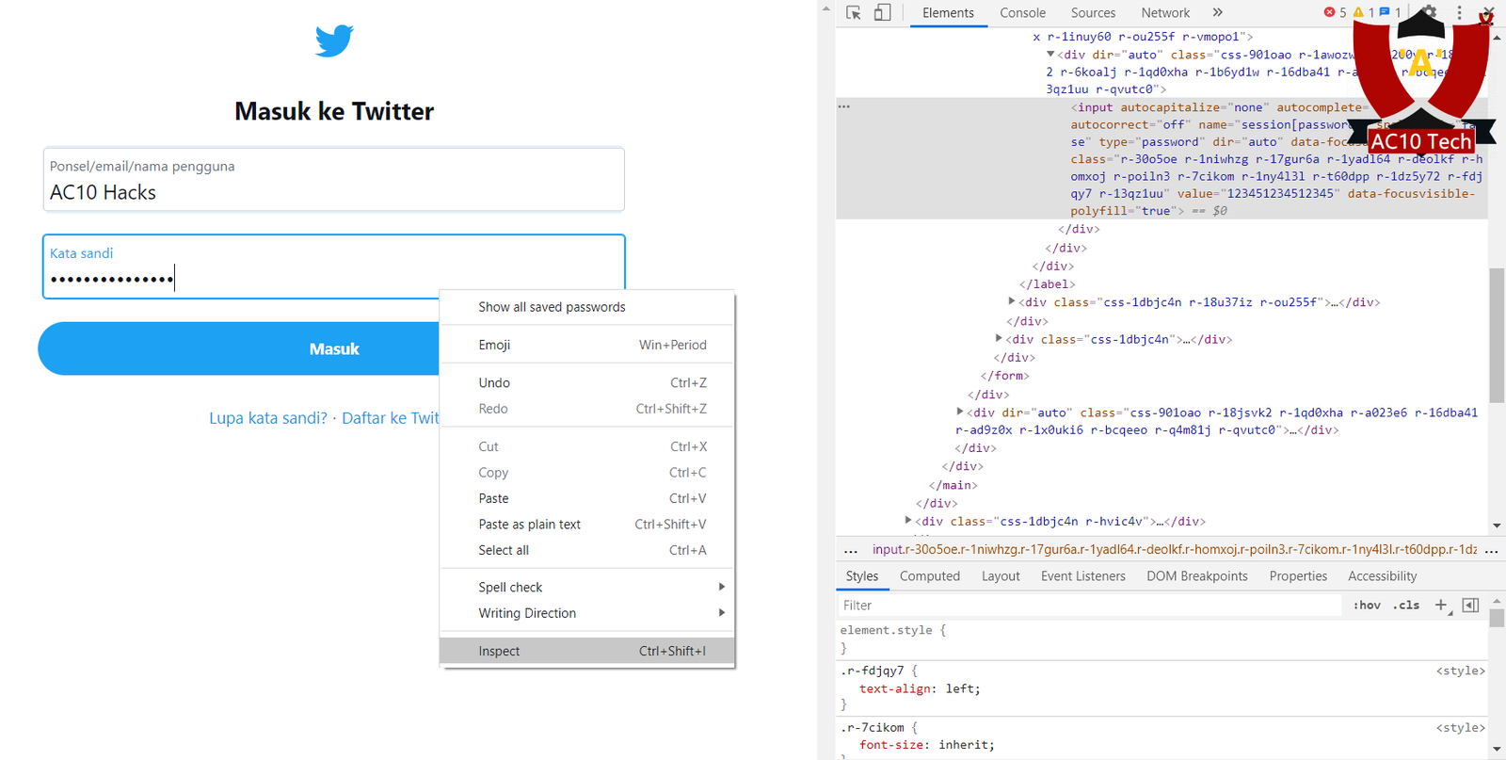Screen dimensions: 1506x760
Task: Click the ellipsis beside the selected input node
Action: pos(844,106)
